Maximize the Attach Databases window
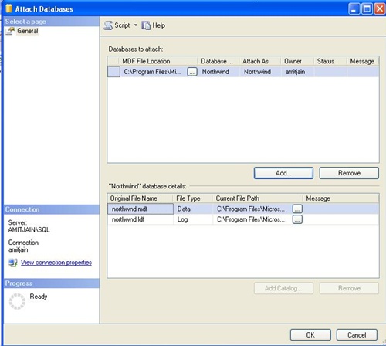Viewport: 386px width, 346px height. (x=367, y=8)
